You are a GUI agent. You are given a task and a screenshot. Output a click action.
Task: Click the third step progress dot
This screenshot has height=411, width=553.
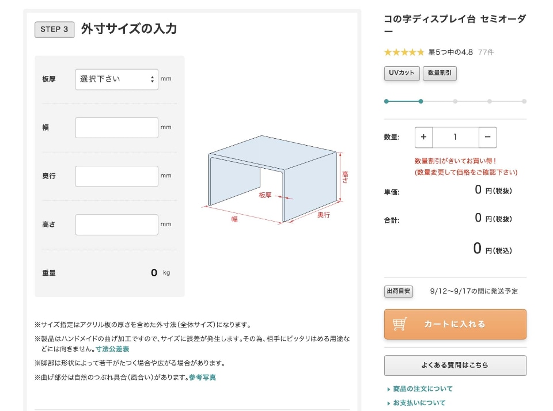[x=455, y=101]
